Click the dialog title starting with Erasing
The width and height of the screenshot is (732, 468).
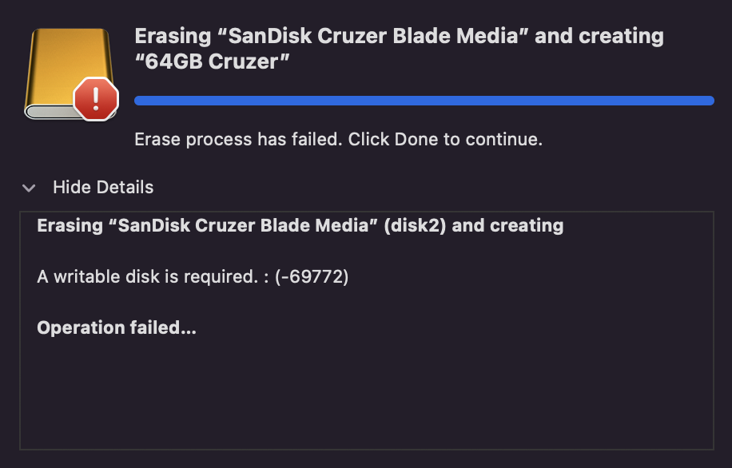(x=399, y=37)
